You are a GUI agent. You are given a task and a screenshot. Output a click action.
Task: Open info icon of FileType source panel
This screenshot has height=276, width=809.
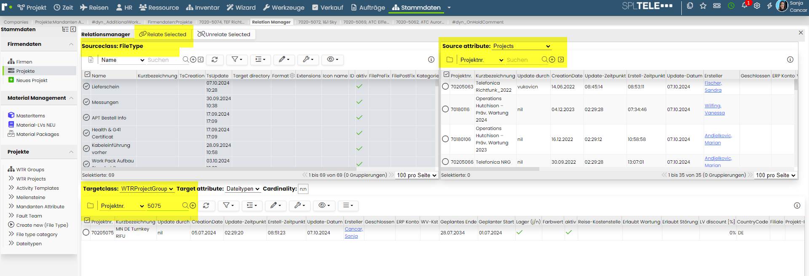pos(431,60)
